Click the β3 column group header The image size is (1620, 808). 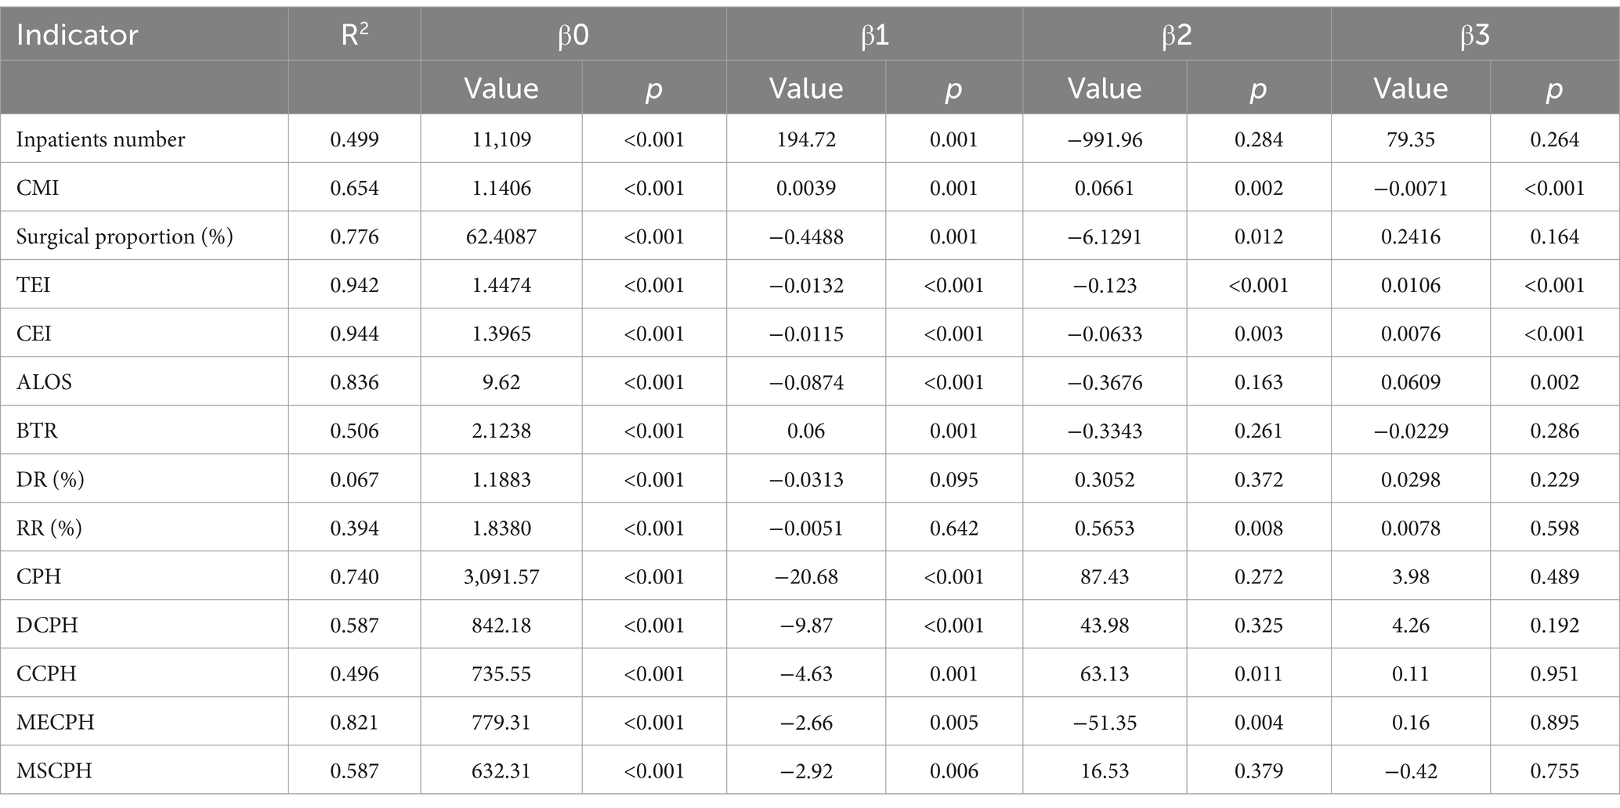(x=1474, y=35)
